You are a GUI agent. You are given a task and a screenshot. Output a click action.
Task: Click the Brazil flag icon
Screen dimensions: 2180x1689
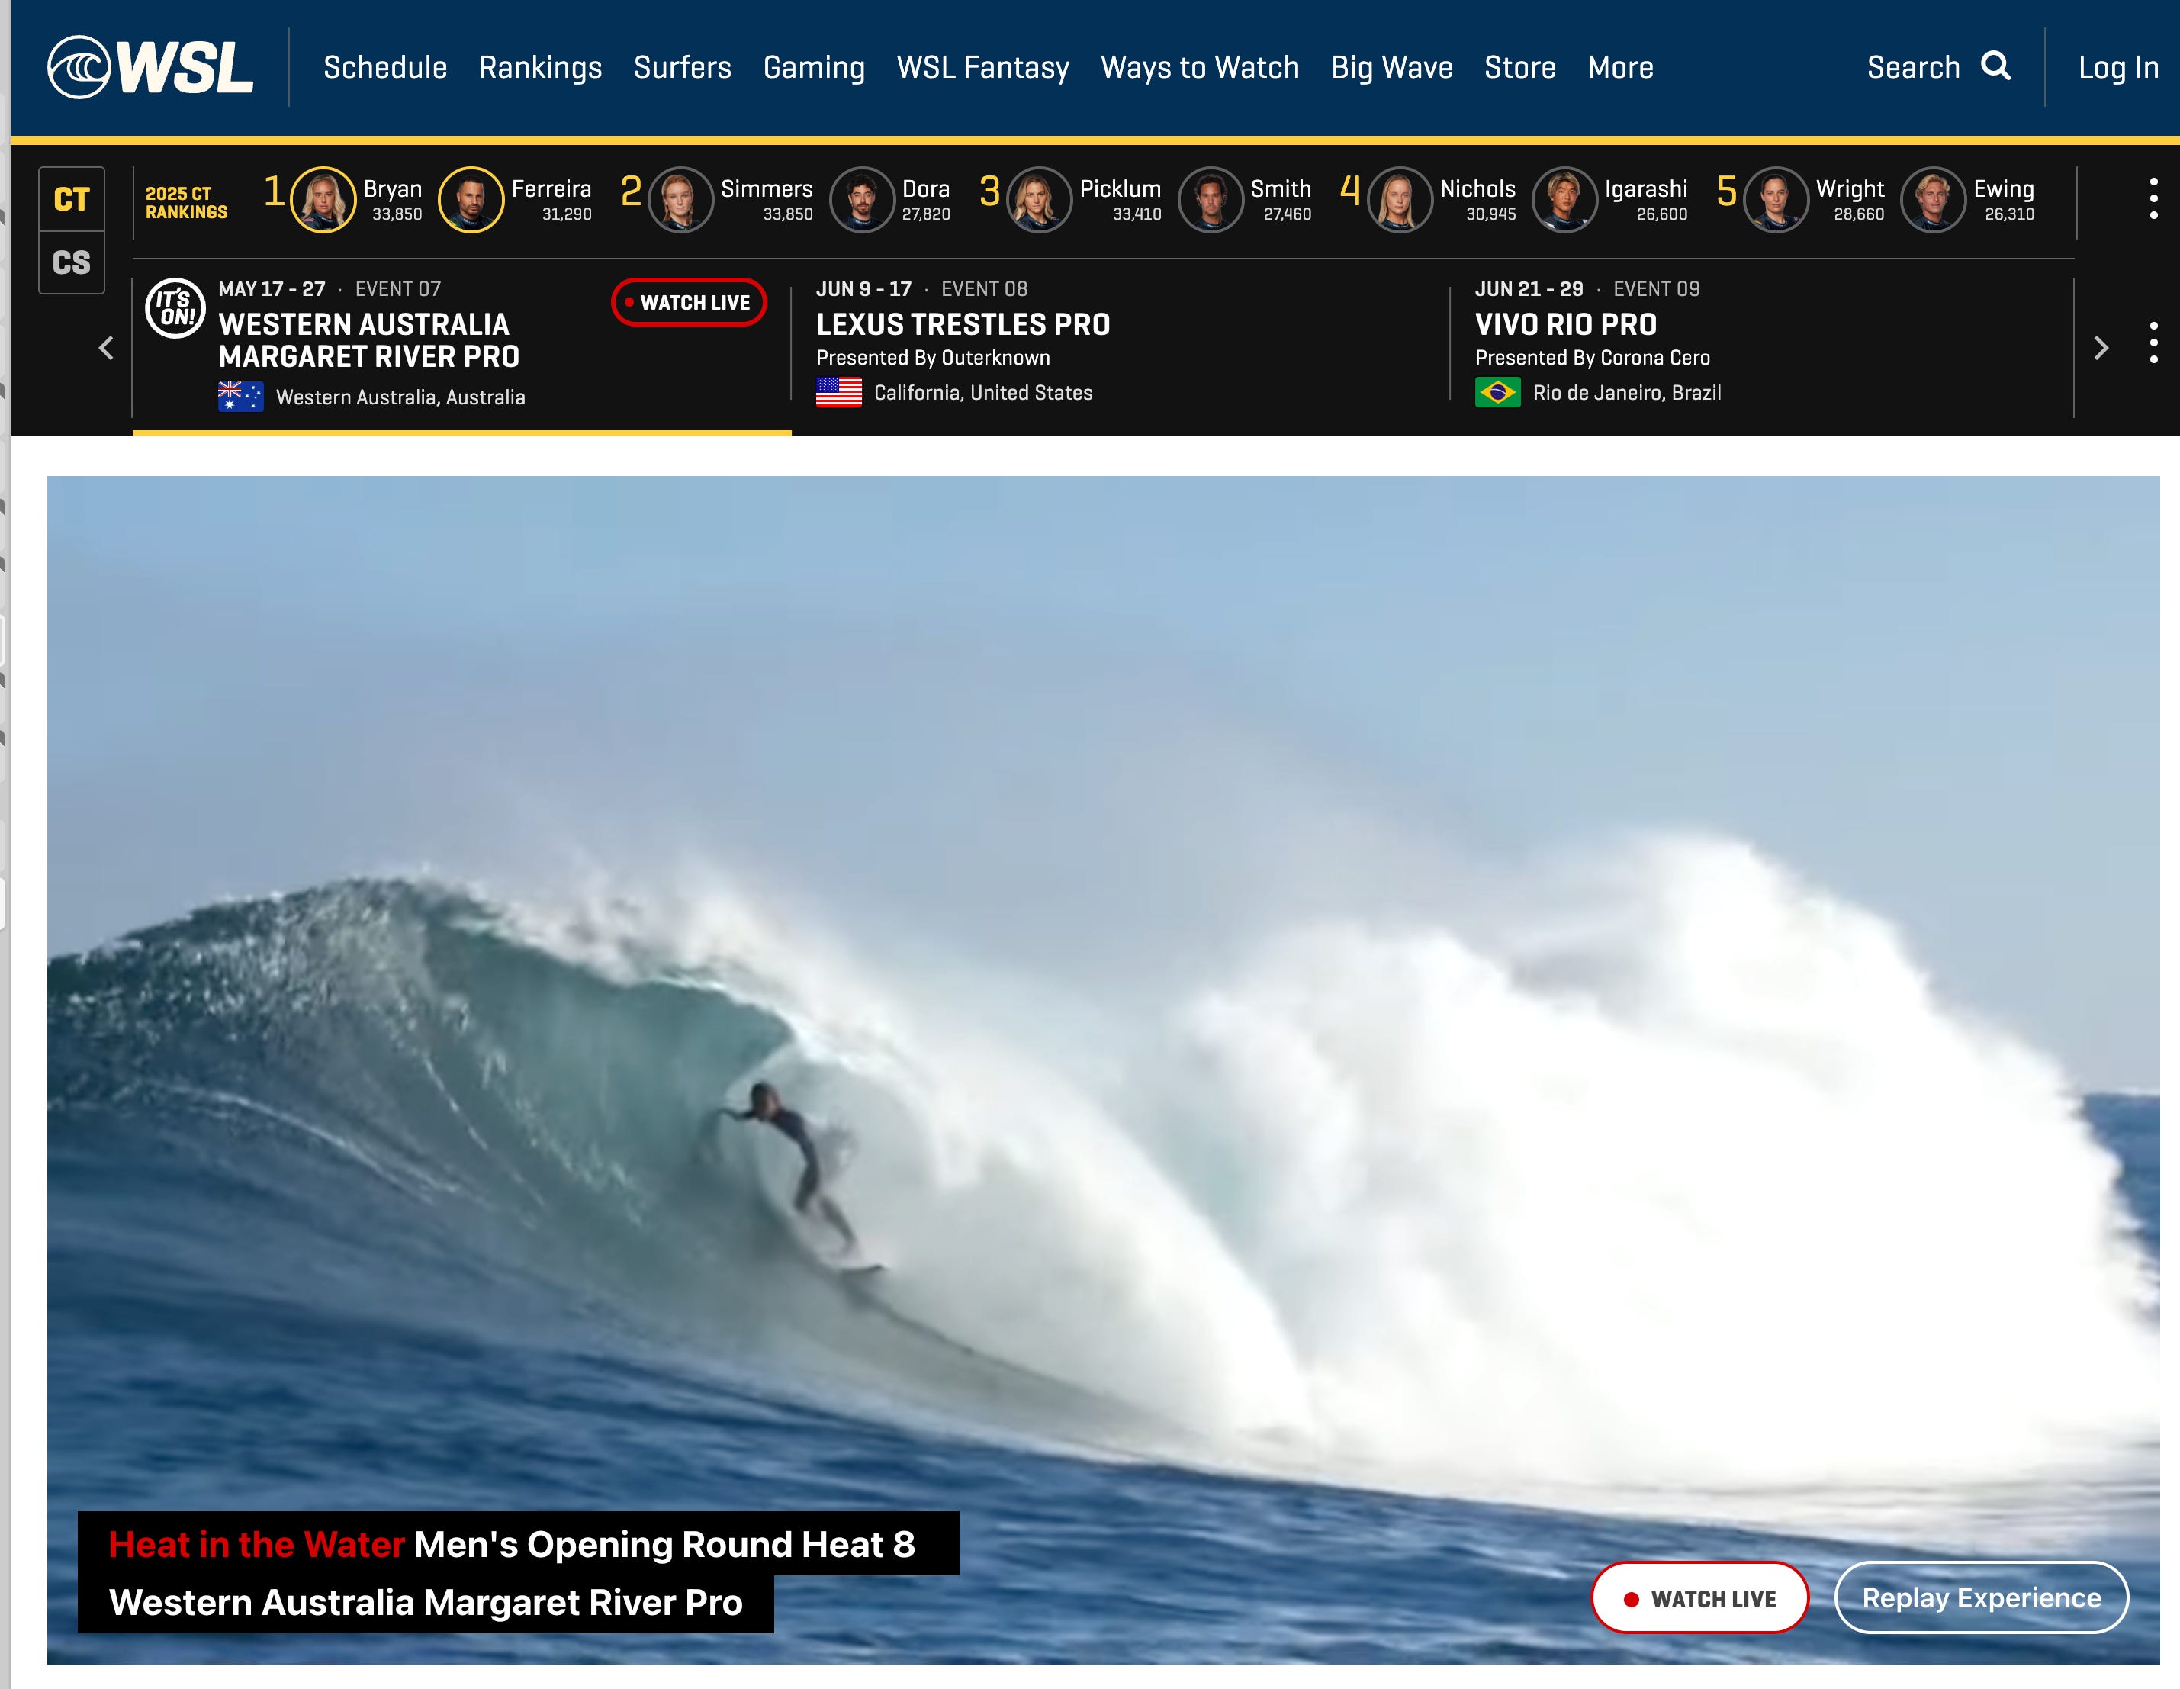click(x=1497, y=392)
